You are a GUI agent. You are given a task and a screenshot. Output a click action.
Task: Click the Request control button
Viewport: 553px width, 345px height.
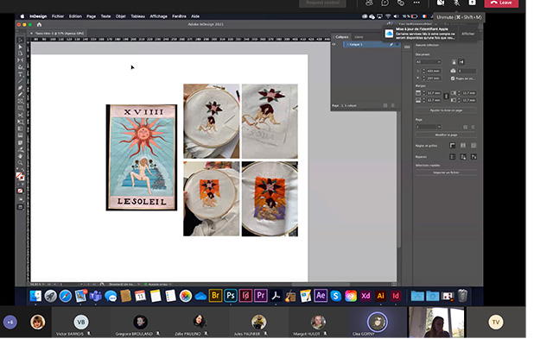coord(322,3)
